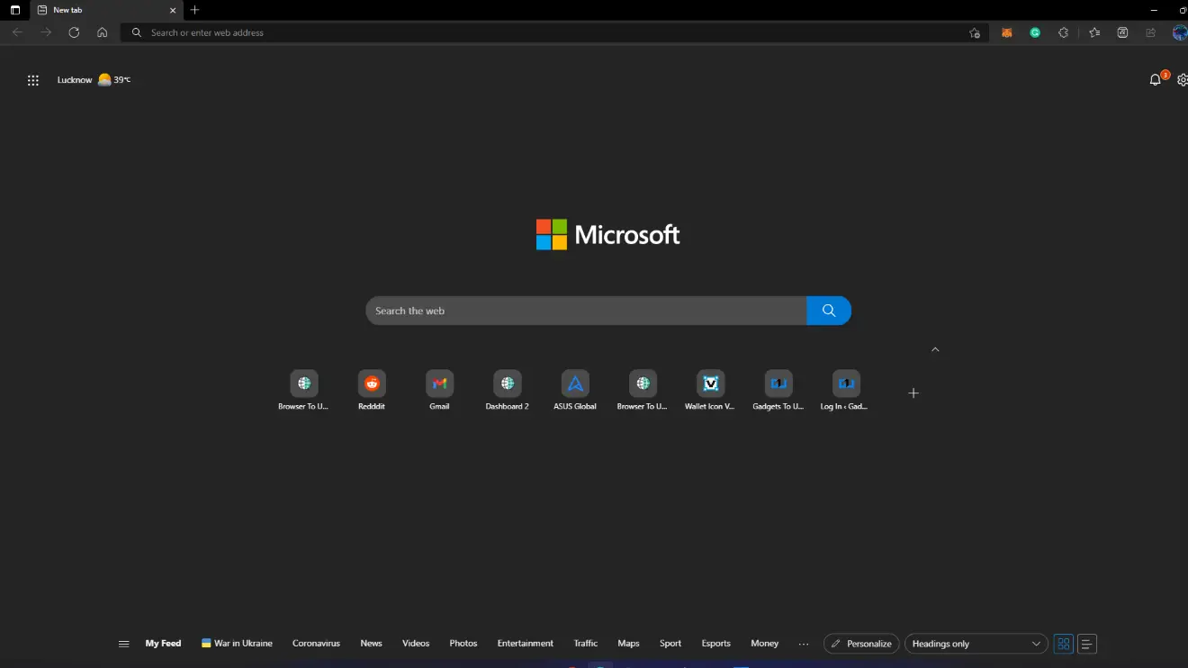Open the Esports feed tab
The height and width of the screenshot is (668, 1188).
coord(716,644)
